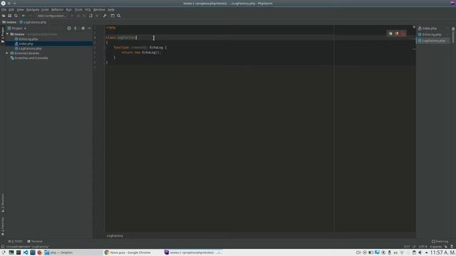
Task: Toggle the Project tool window side tab
Action: pos(3,35)
